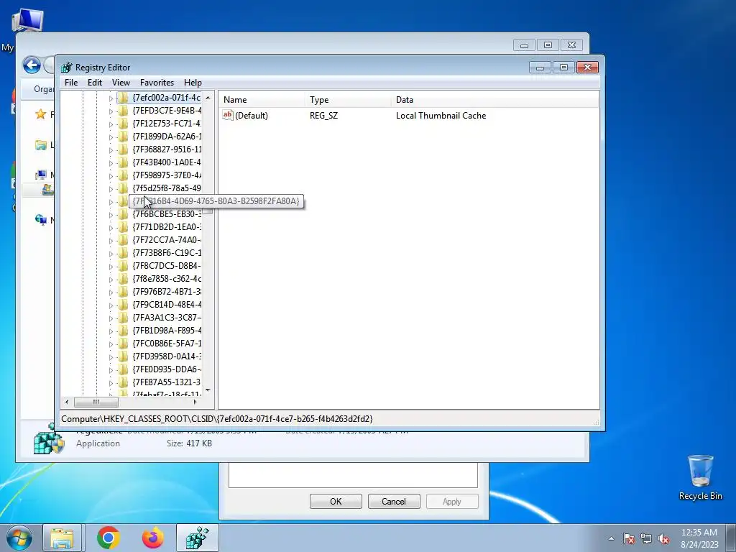Click Registry Editor taskbar button

[198, 538]
